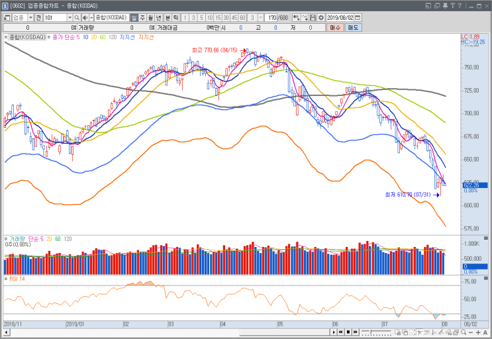Select the 1 interval button

(x=185, y=18)
